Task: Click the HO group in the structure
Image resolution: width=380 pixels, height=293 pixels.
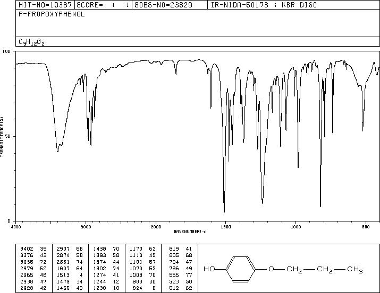Action: pos(209,269)
